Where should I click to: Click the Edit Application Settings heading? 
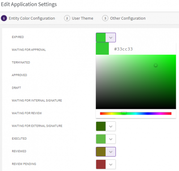pos(29,4)
